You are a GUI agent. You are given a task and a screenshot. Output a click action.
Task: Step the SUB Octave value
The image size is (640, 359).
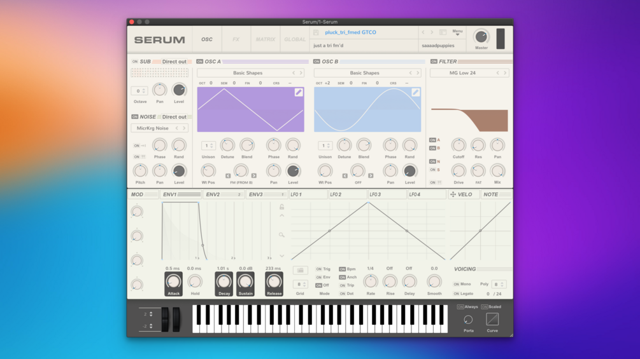(x=144, y=91)
